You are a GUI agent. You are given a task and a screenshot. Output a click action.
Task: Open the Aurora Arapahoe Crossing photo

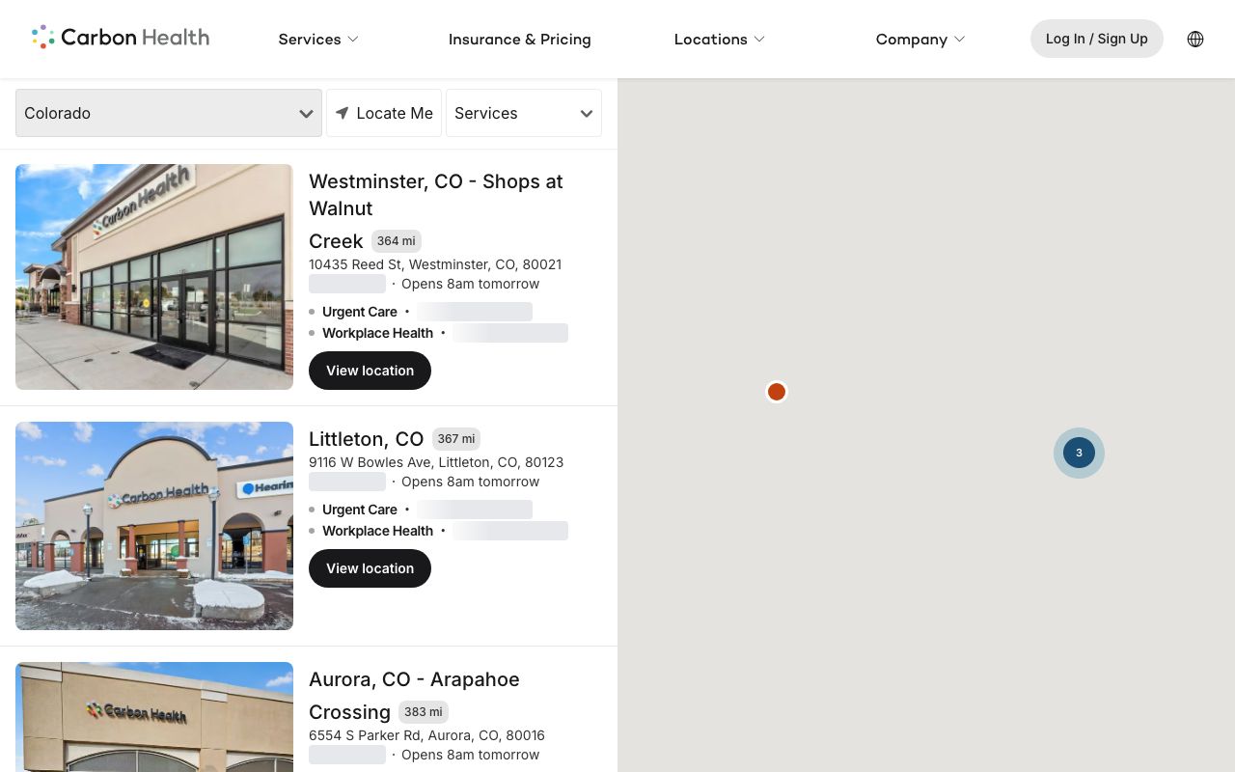click(154, 717)
